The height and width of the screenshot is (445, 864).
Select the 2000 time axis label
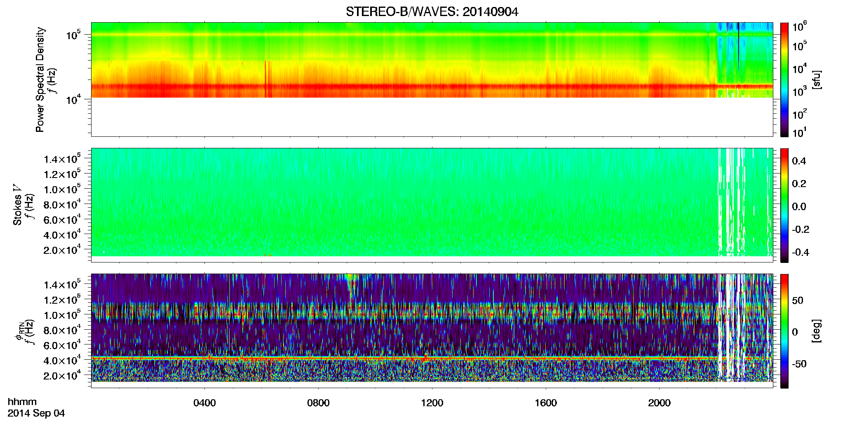tap(659, 403)
